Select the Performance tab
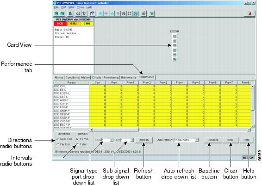The width and height of the screenshot is (262, 186). 146,77
